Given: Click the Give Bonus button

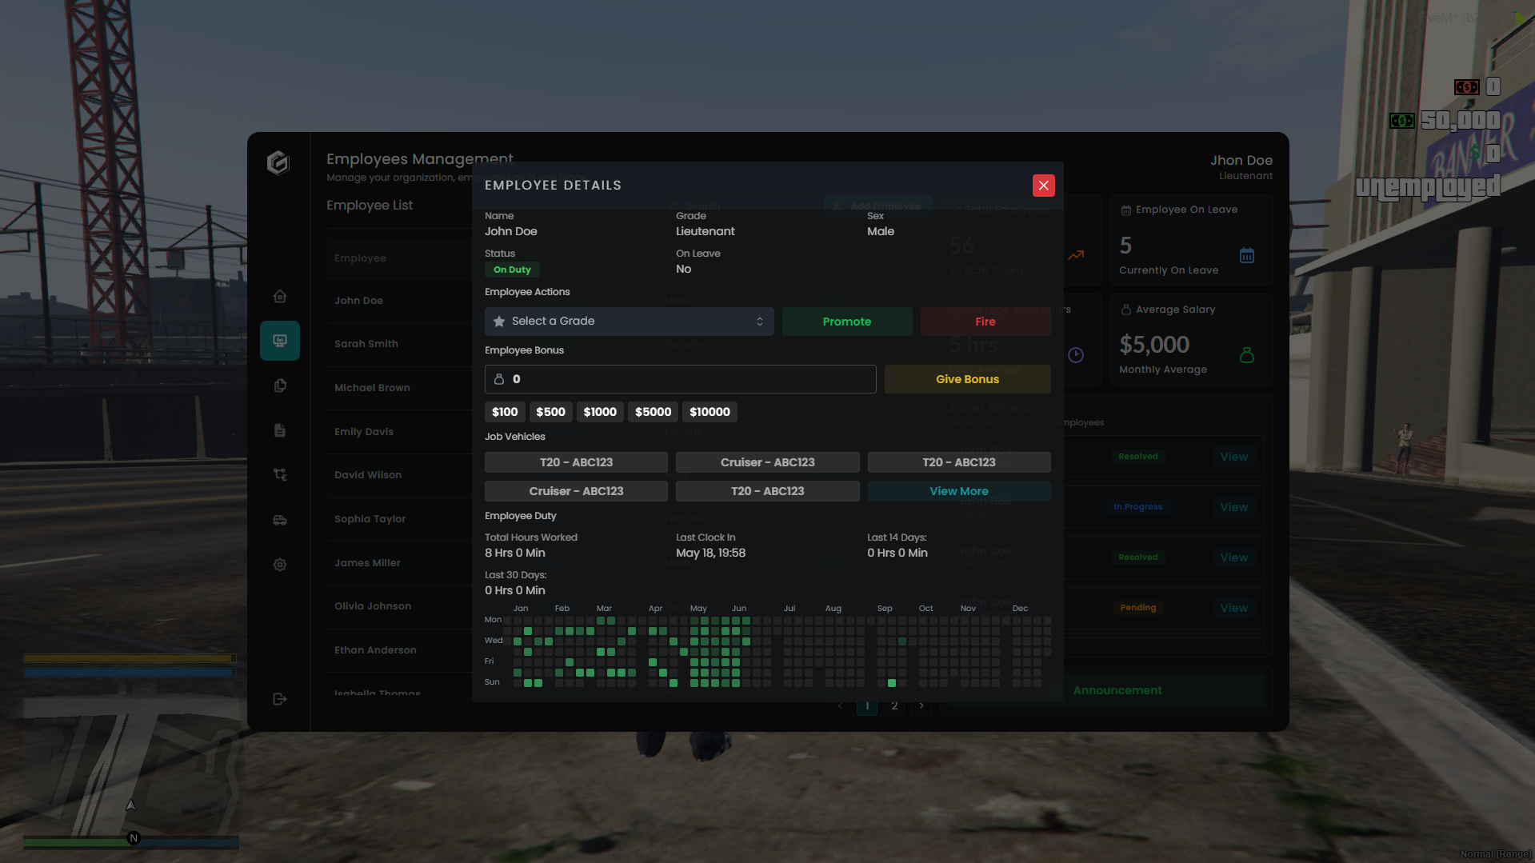Looking at the screenshot, I should [967, 379].
